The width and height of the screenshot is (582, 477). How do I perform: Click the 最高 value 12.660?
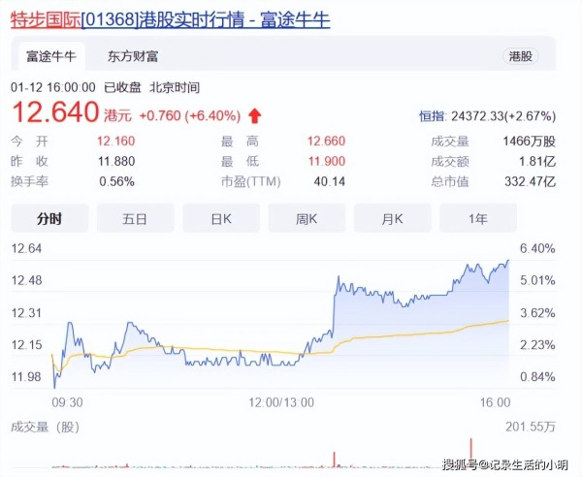pyautogui.click(x=326, y=141)
